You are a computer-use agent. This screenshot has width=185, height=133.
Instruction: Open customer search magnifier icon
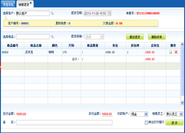(x=52, y=13)
